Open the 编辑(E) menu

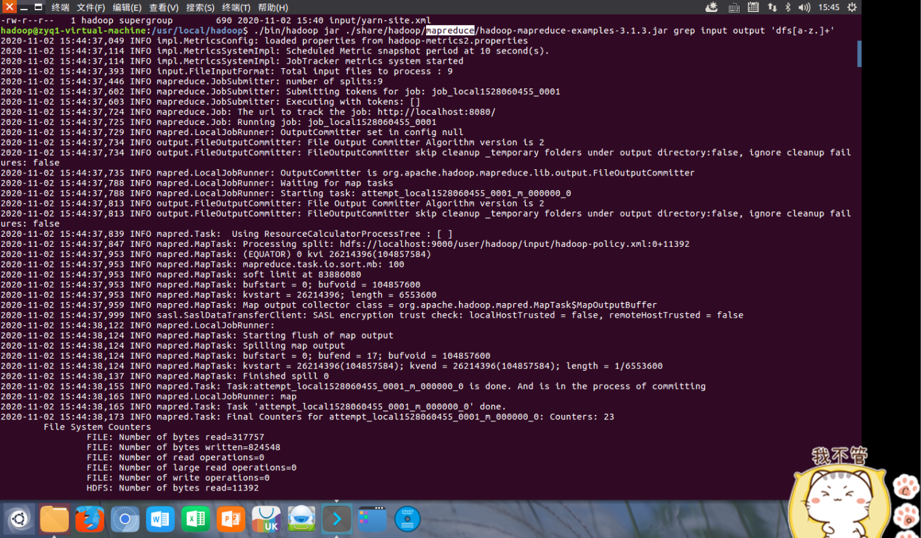[127, 7]
